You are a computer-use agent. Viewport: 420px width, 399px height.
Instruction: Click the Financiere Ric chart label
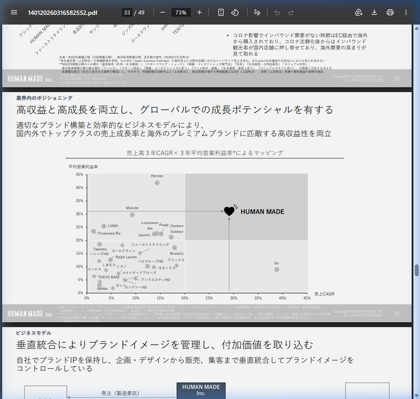(109, 233)
